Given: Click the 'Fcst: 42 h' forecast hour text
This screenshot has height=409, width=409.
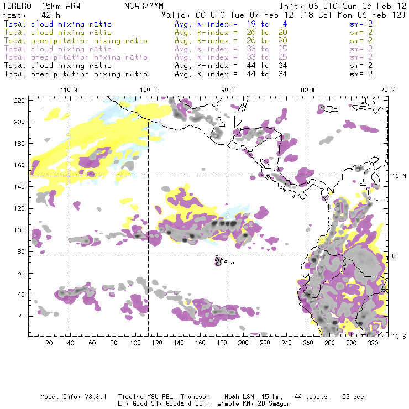Looking at the screenshot, I should (31, 15).
